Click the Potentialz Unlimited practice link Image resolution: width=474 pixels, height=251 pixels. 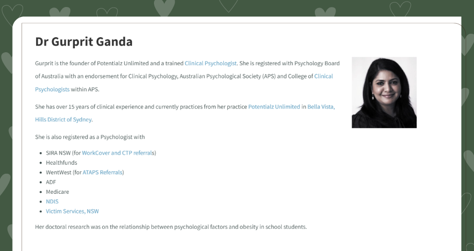pos(274,107)
